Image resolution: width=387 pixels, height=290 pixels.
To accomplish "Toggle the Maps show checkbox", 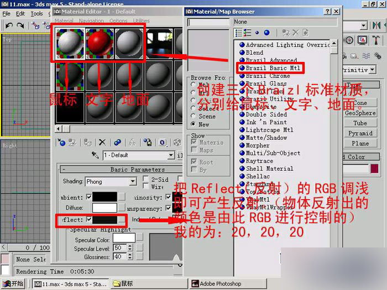I will pos(194,150).
